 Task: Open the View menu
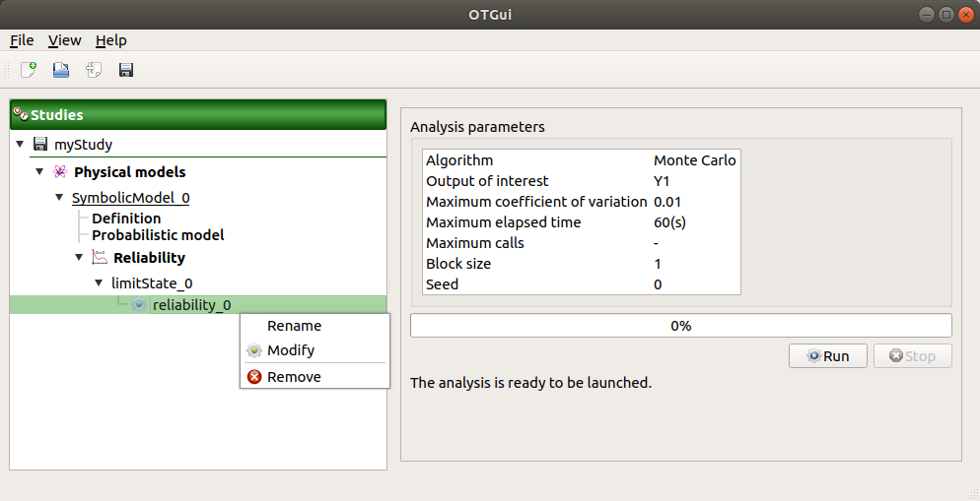(64, 40)
